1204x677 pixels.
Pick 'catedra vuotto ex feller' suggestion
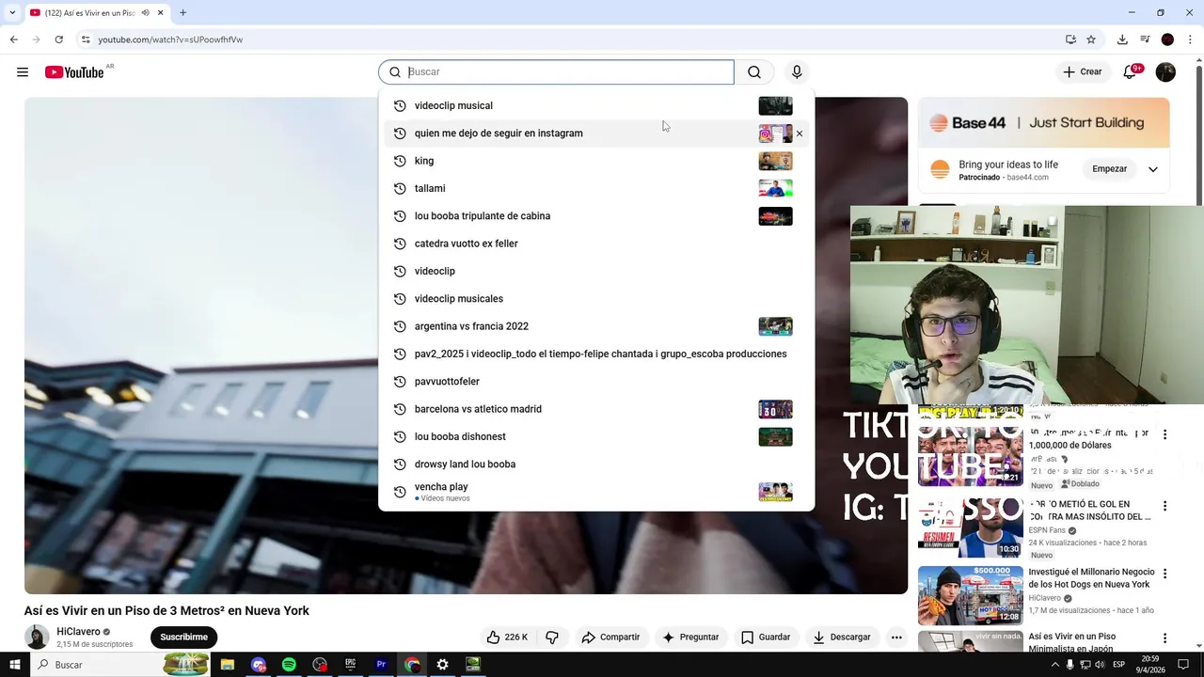coord(596,244)
